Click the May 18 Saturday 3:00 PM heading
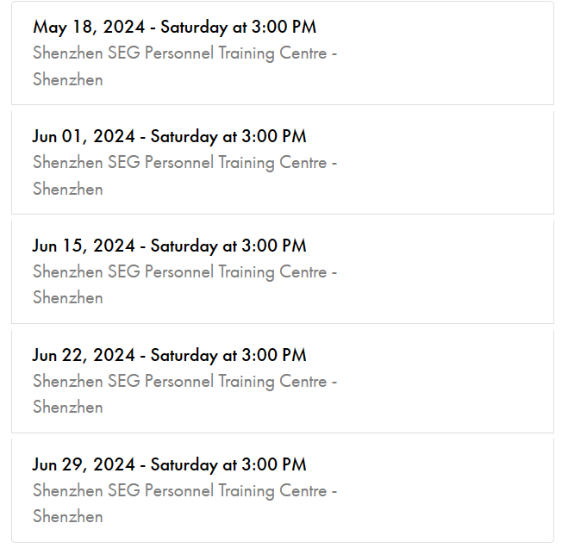562x548 pixels. click(175, 27)
